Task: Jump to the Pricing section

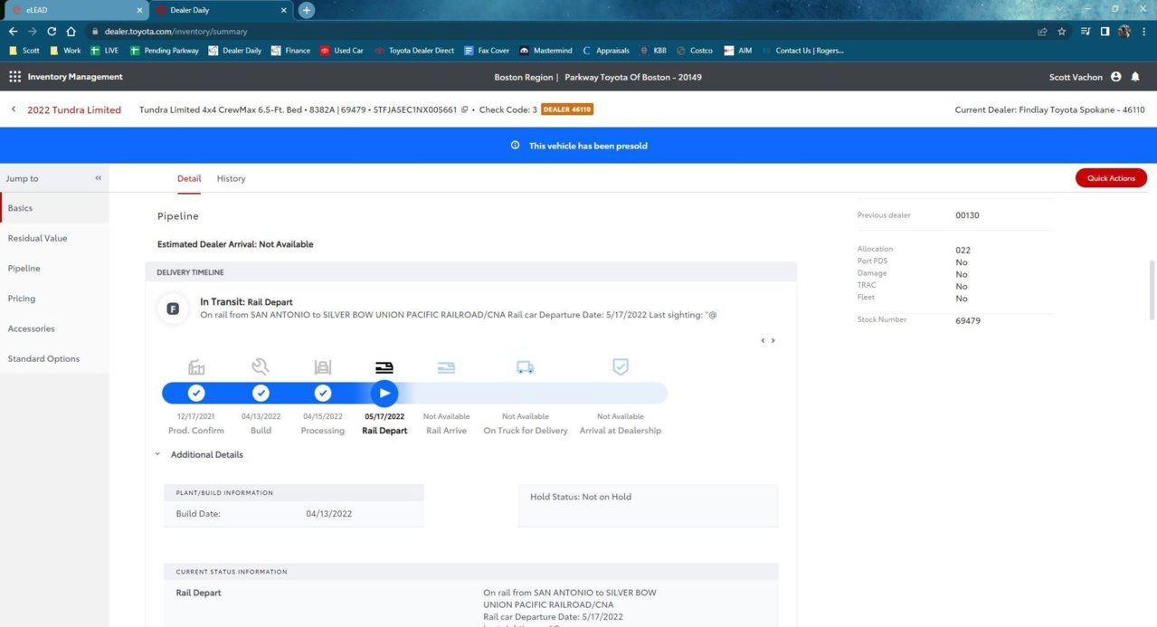Action: pyautogui.click(x=54, y=299)
